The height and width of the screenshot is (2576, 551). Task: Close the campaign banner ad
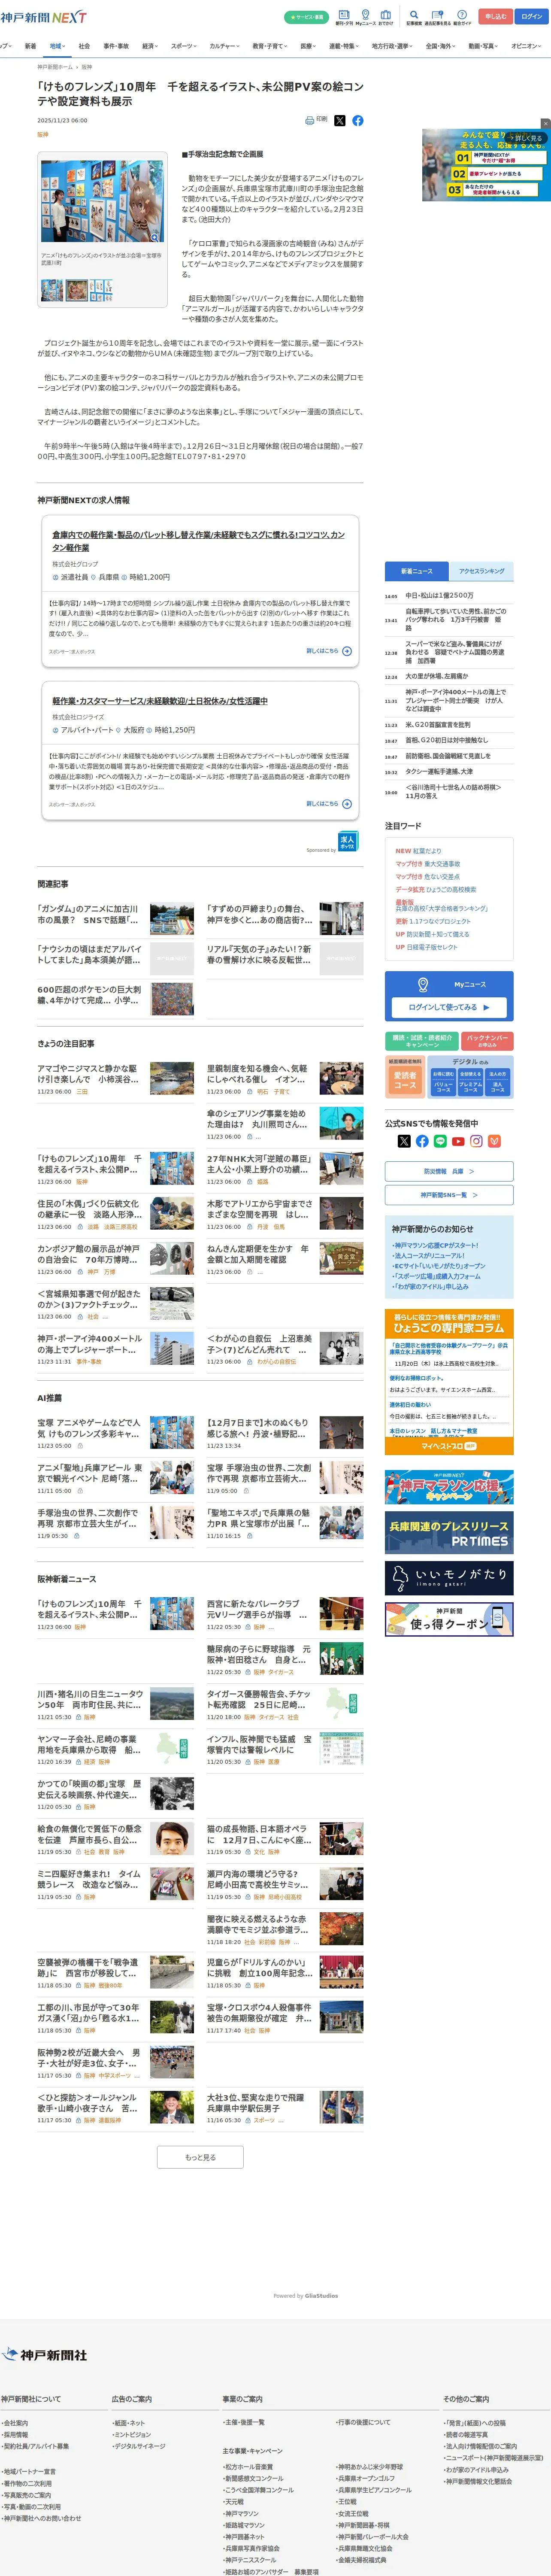point(545,124)
